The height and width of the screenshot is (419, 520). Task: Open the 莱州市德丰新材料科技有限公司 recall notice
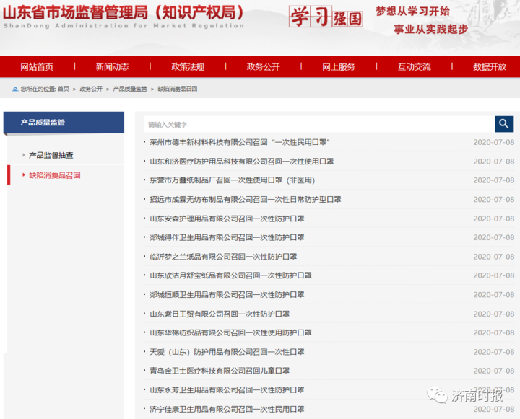240,142
